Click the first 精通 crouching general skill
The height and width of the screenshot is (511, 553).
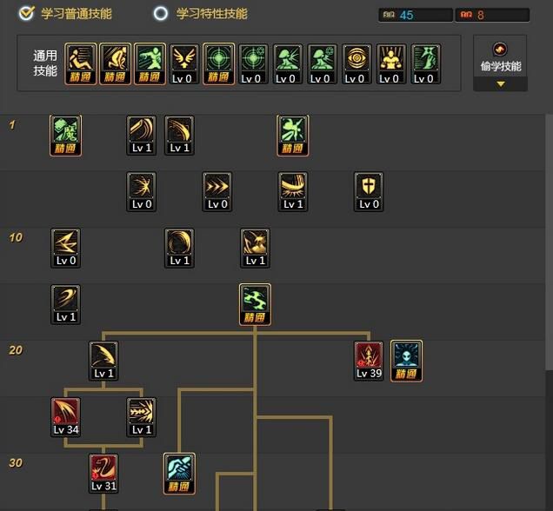80,63
